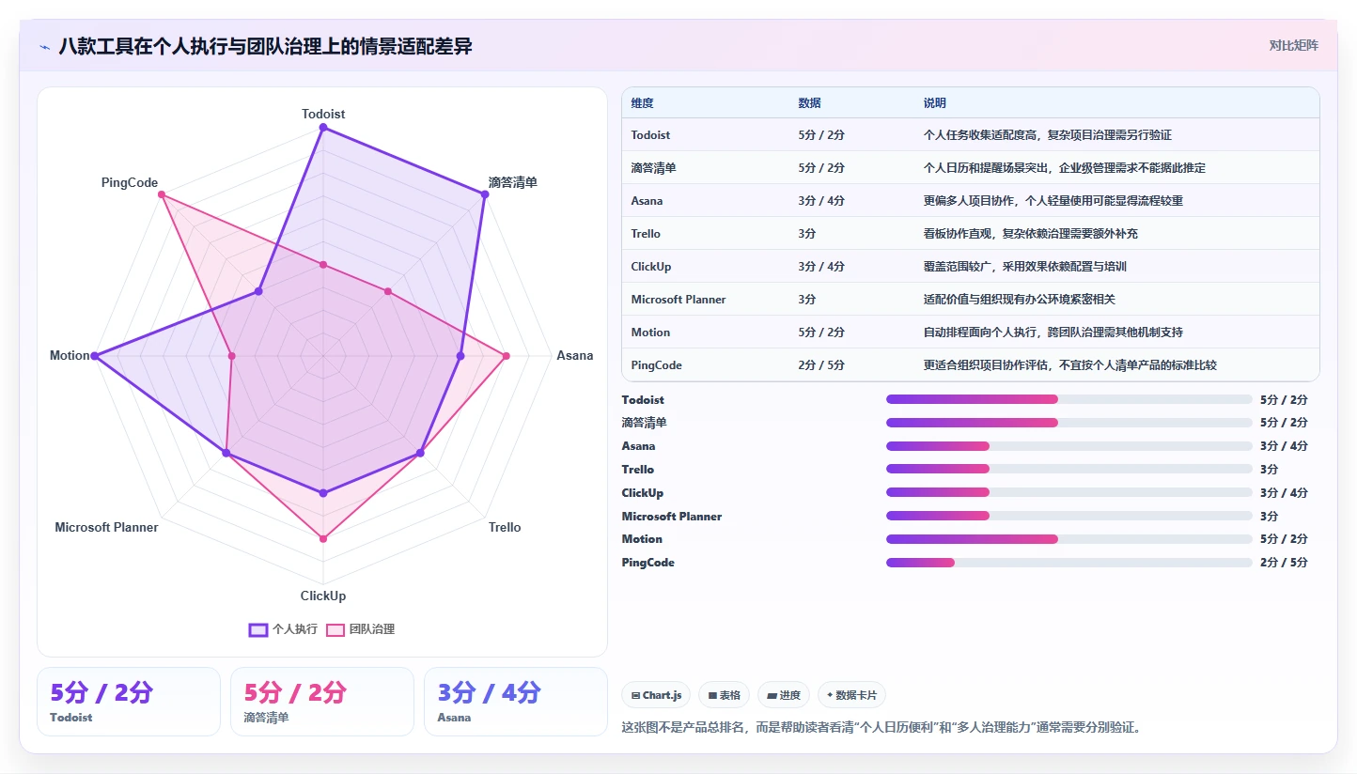
Task: Click the purple data point at 滴答清单 vertex
Action: [485, 194]
